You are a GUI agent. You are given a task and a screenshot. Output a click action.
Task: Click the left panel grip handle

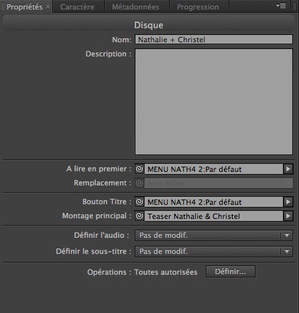tap(3, 7)
